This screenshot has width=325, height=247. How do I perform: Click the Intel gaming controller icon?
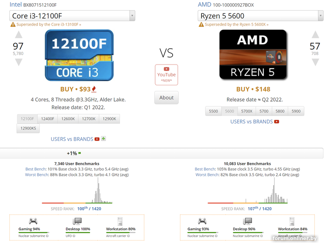coord(33,221)
